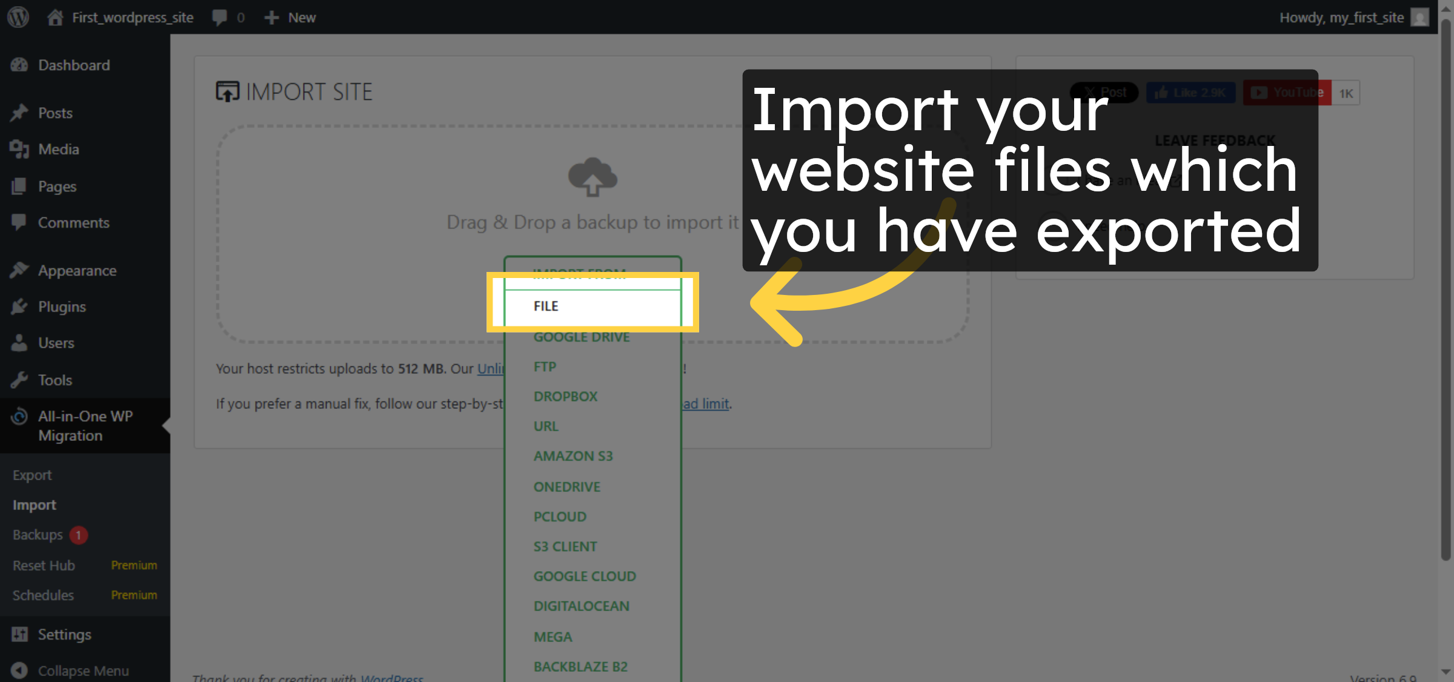Open Tools via the wrench icon
Screen dimensions: 1454x682
19,380
